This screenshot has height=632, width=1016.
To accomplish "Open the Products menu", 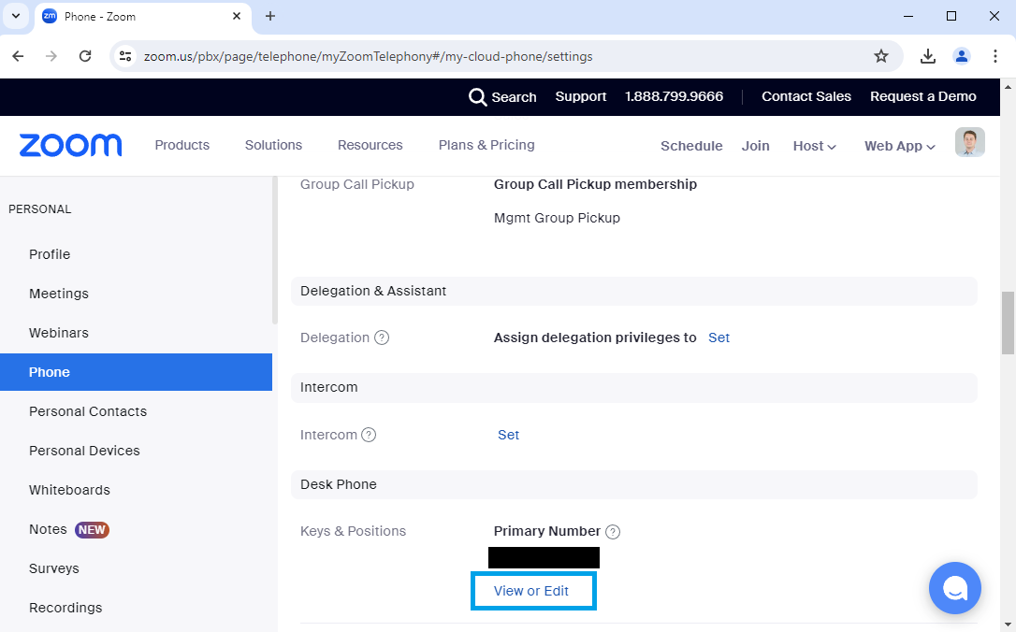I will point(182,145).
